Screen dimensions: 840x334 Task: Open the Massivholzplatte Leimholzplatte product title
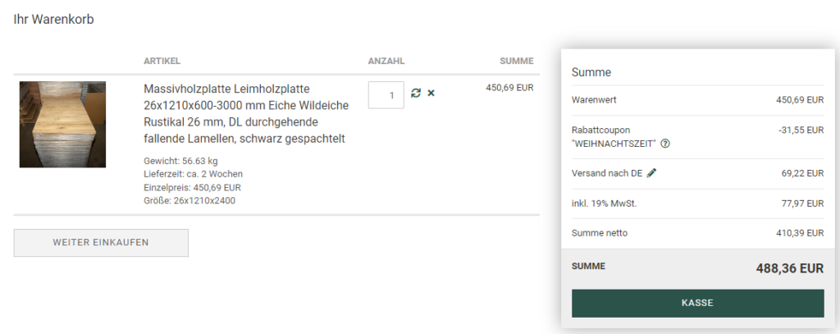(x=246, y=113)
